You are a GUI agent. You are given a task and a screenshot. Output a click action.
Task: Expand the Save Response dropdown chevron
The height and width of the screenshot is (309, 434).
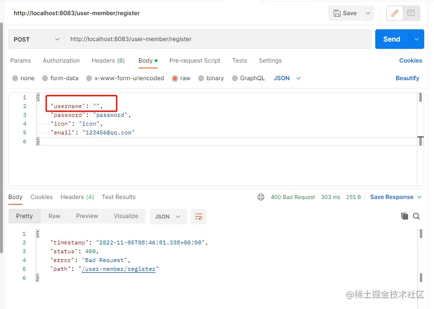pos(419,197)
